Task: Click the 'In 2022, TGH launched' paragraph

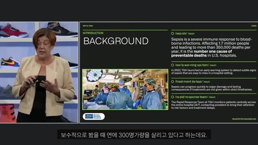Action: (x=214, y=72)
